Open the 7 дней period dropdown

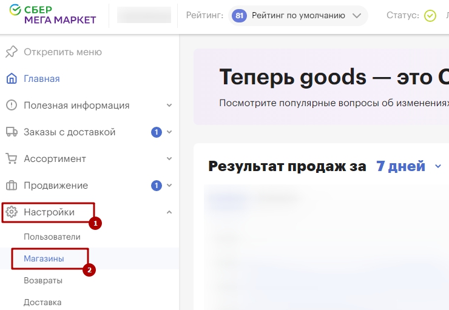[408, 166]
